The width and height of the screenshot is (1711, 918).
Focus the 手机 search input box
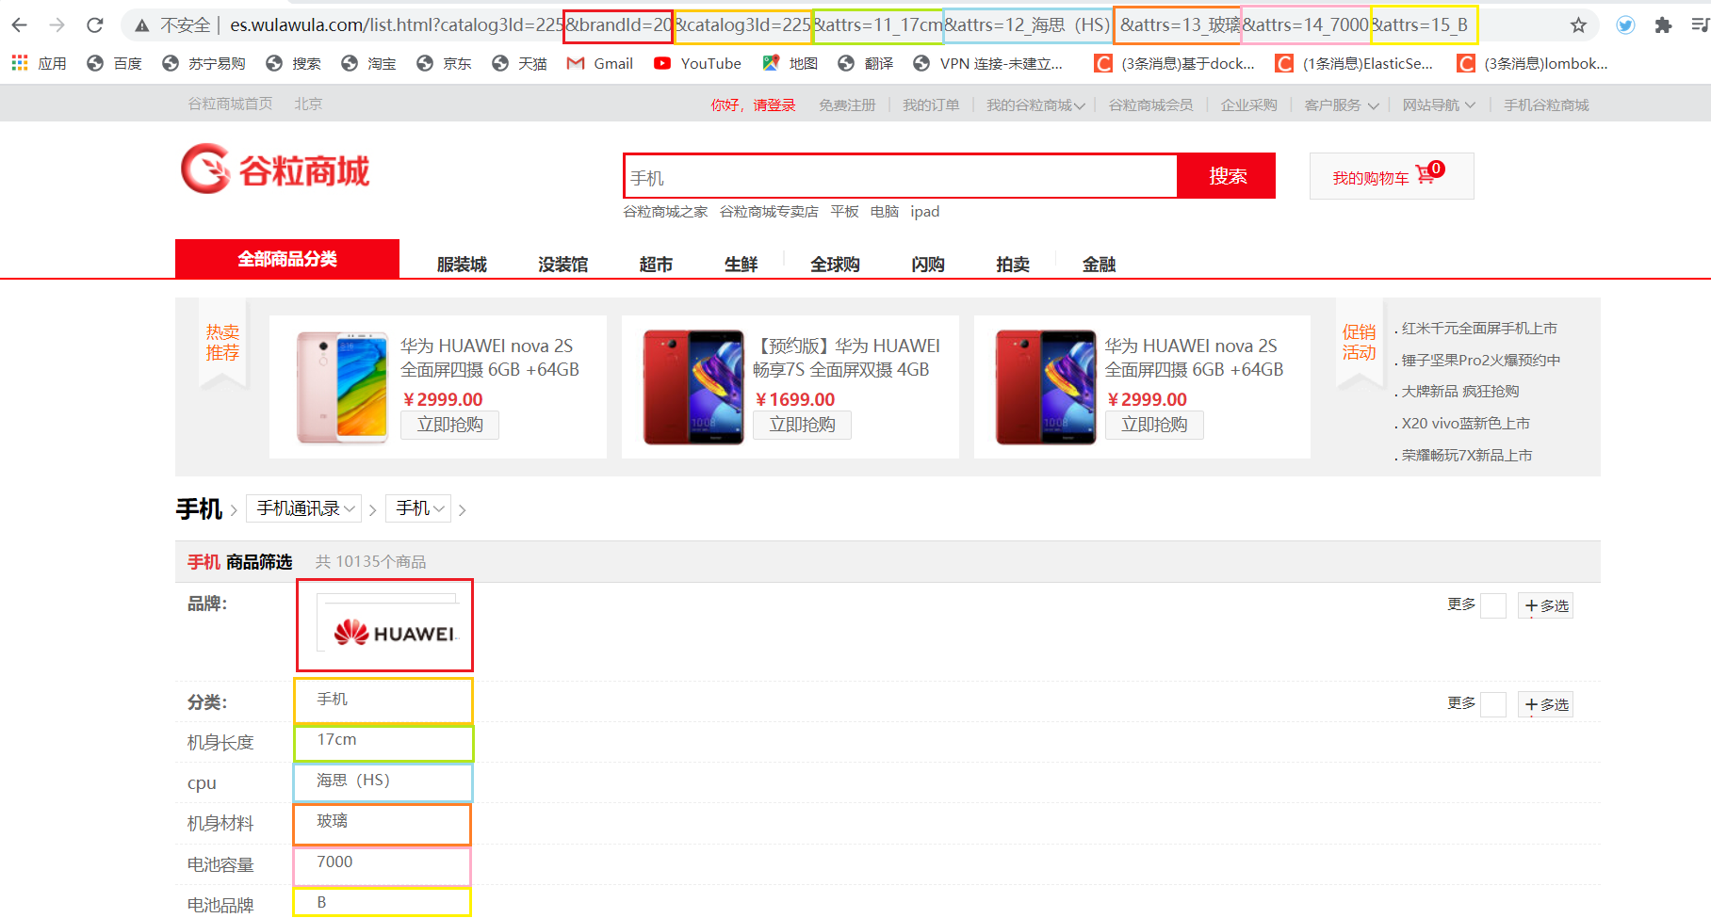click(x=901, y=176)
